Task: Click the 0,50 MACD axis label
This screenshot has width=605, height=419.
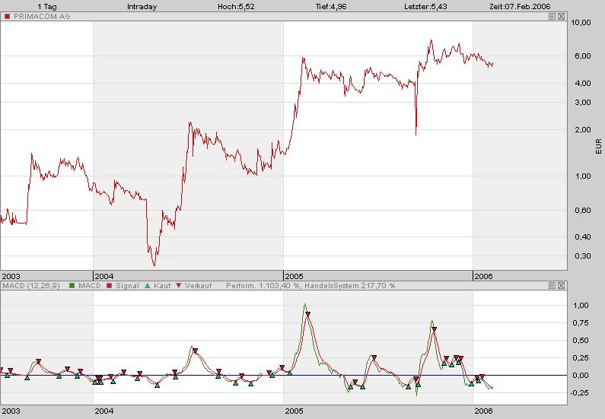Action: 581,341
